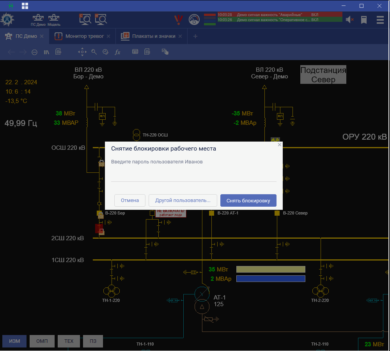This screenshot has width=390, height=351.
Task: Switch to the Плакаты и значки tab
Action: [153, 36]
